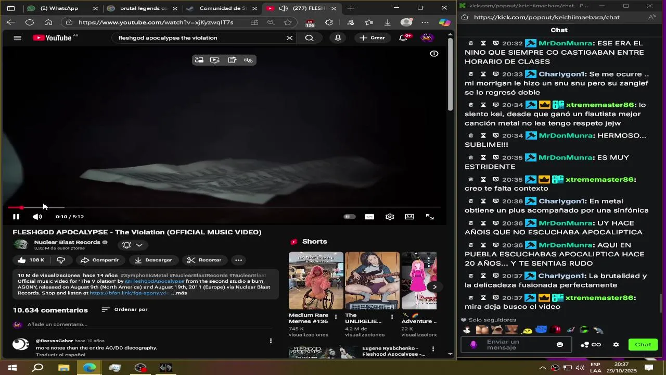Download video with Descargar button
The height and width of the screenshot is (375, 666).
(x=153, y=260)
